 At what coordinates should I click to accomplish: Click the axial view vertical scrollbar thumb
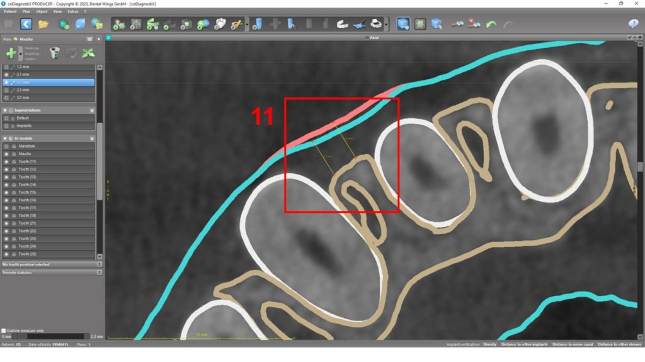tap(640, 167)
